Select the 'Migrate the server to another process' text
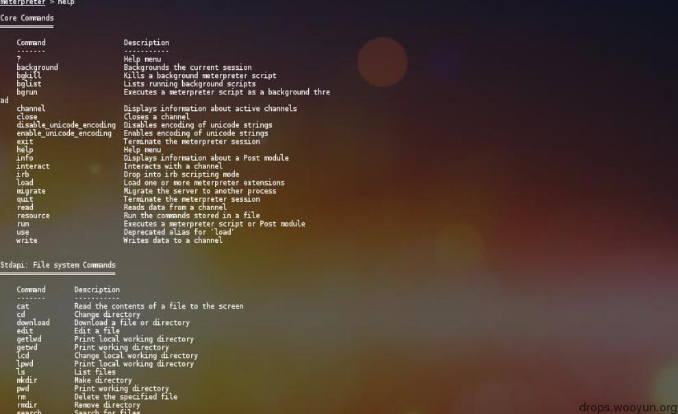This screenshot has height=414, width=678. (200, 191)
